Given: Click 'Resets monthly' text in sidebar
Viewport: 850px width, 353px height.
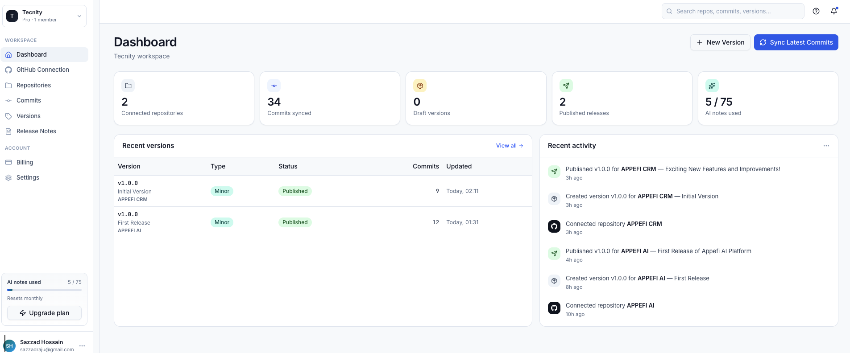Looking at the screenshot, I should point(25,299).
